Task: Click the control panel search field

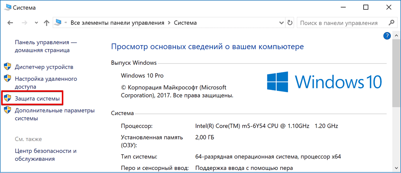Action: (341, 23)
